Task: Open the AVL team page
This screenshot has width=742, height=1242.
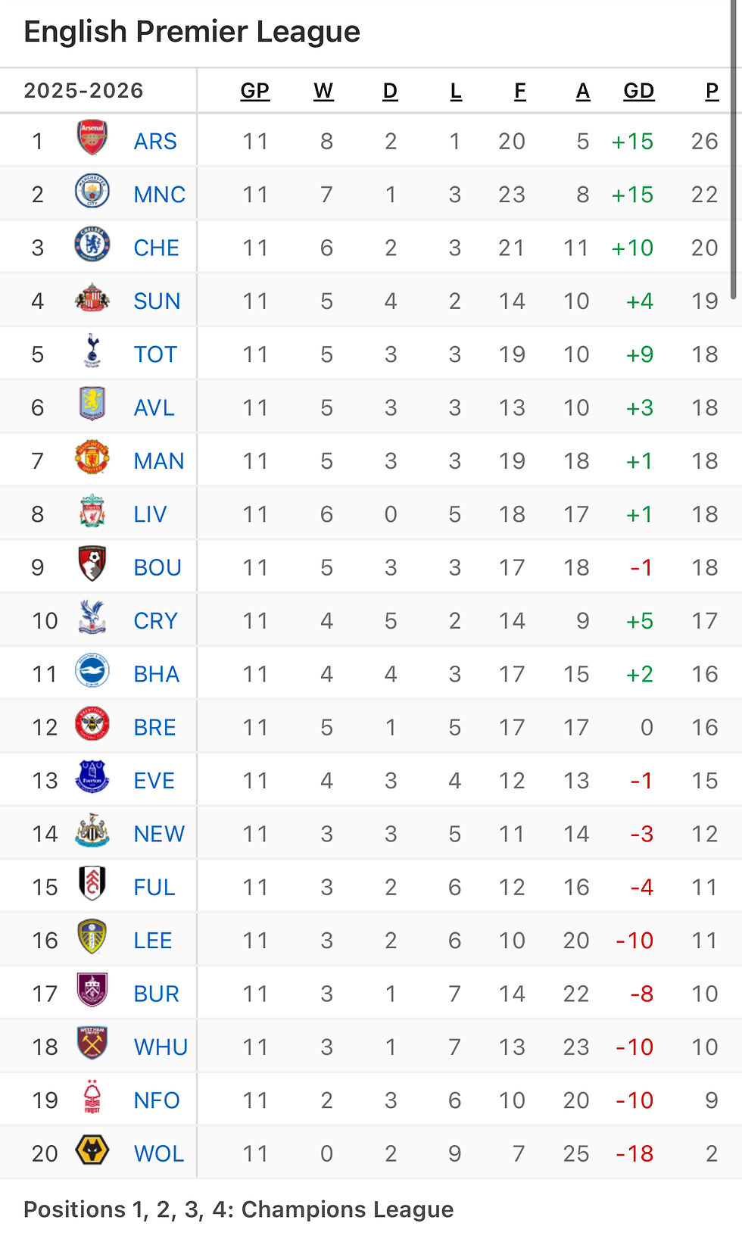Action: [x=154, y=407]
